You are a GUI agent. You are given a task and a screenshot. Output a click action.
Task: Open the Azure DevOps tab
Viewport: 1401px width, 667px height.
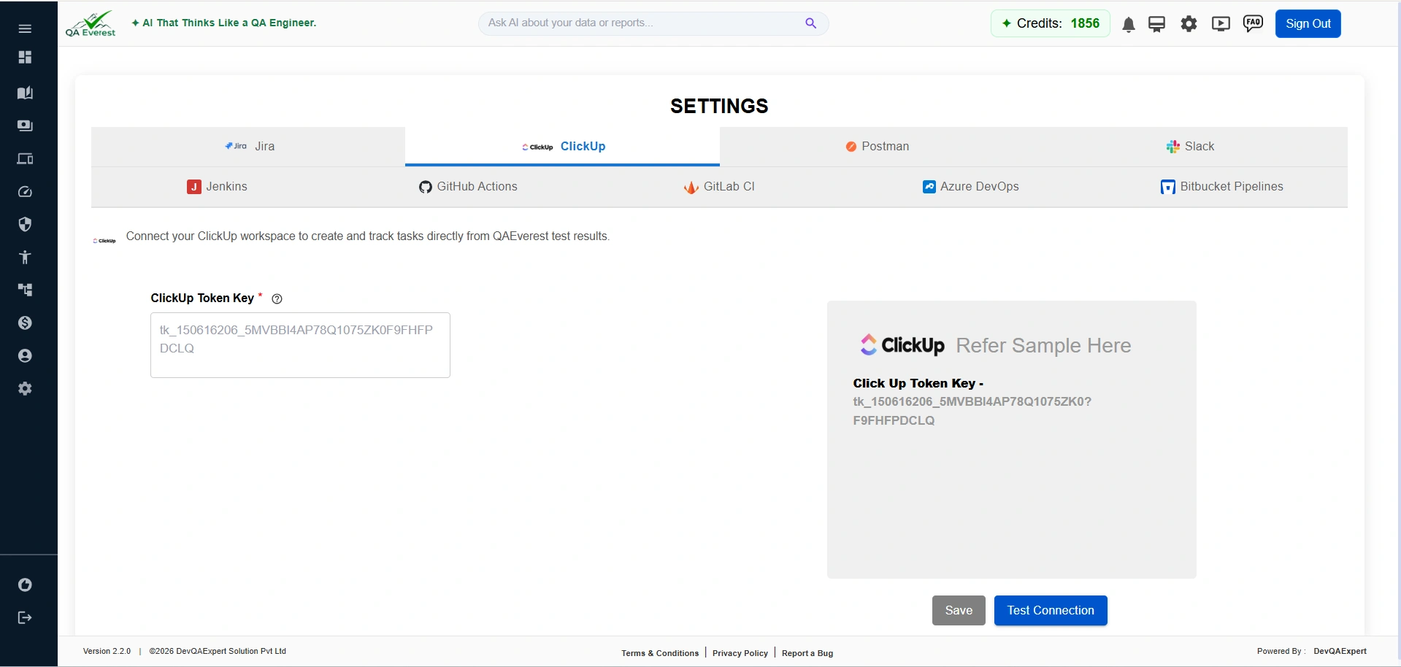970,187
